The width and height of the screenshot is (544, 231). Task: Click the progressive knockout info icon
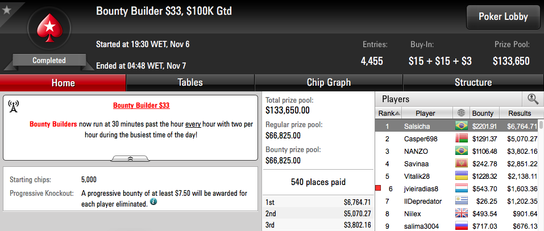point(153,202)
